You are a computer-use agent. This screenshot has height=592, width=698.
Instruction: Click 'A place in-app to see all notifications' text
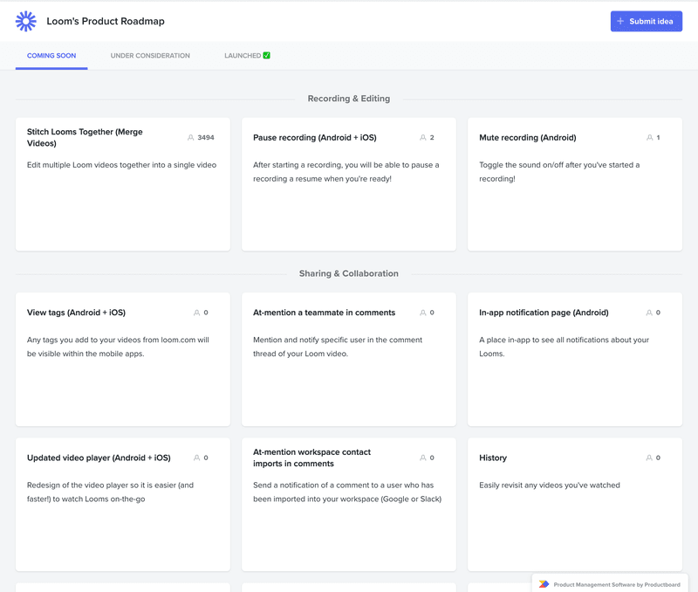click(564, 347)
